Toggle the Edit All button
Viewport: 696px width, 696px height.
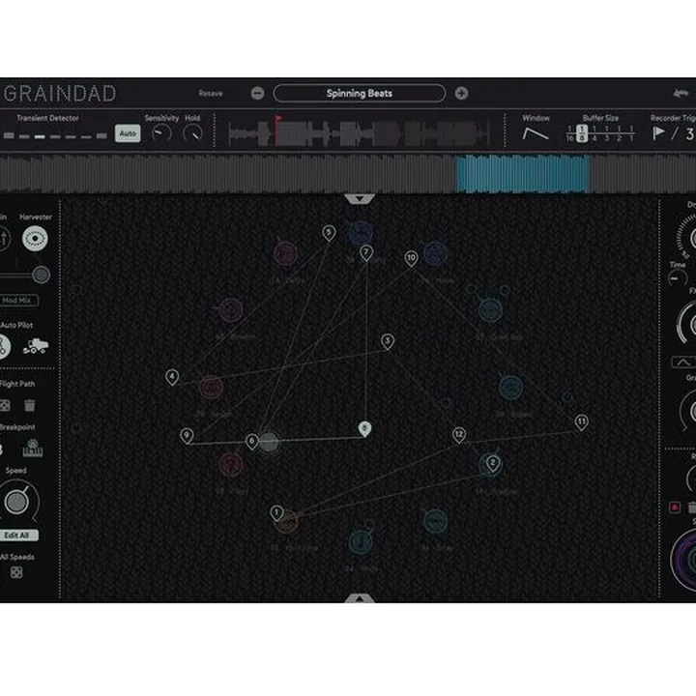(x=17, y=536)
